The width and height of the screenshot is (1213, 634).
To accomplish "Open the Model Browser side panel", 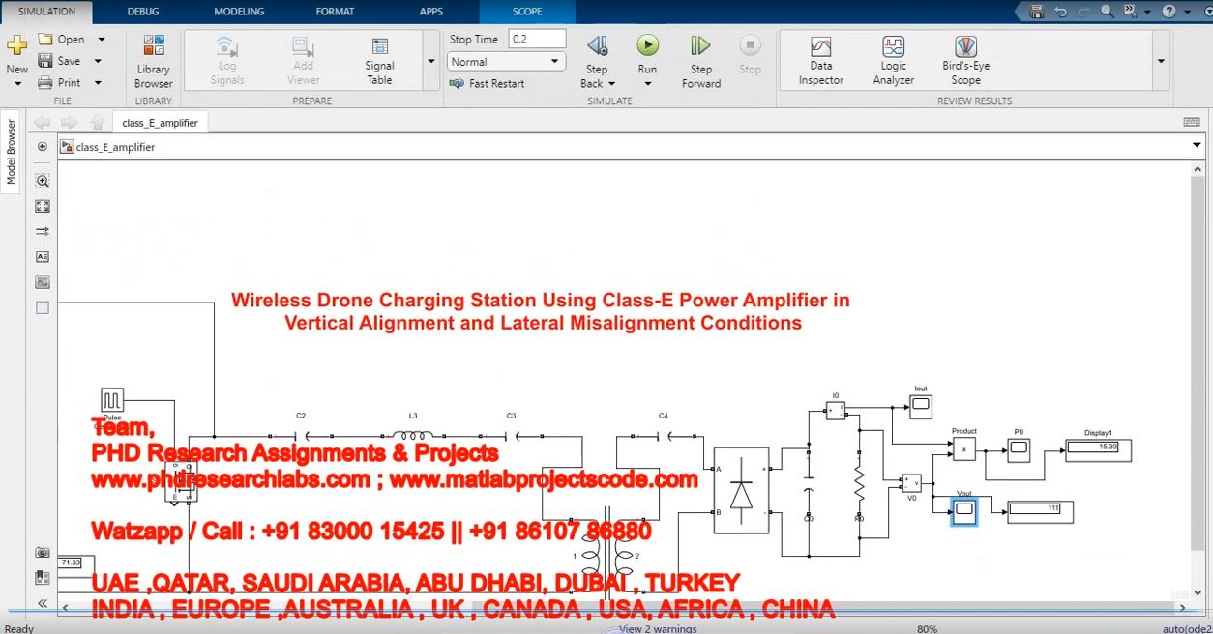I will click(11, 153).
